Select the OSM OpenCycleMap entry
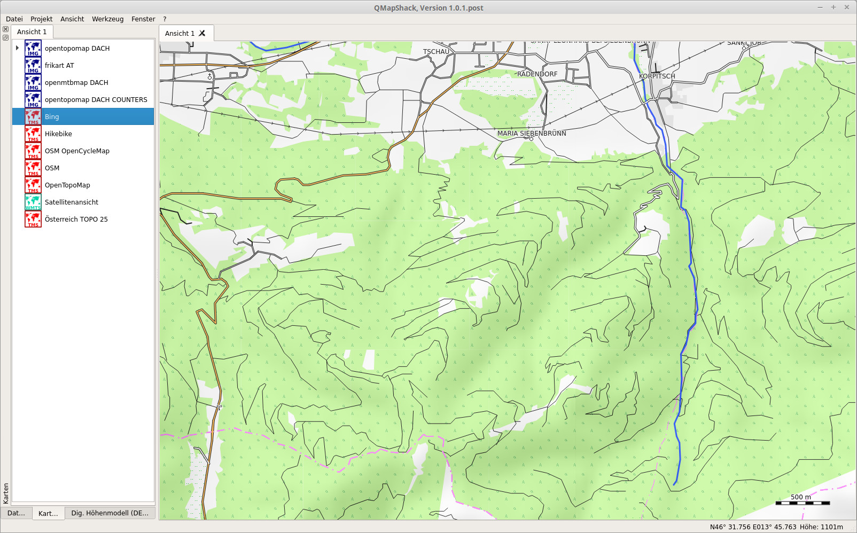 (x=83, y=151)
